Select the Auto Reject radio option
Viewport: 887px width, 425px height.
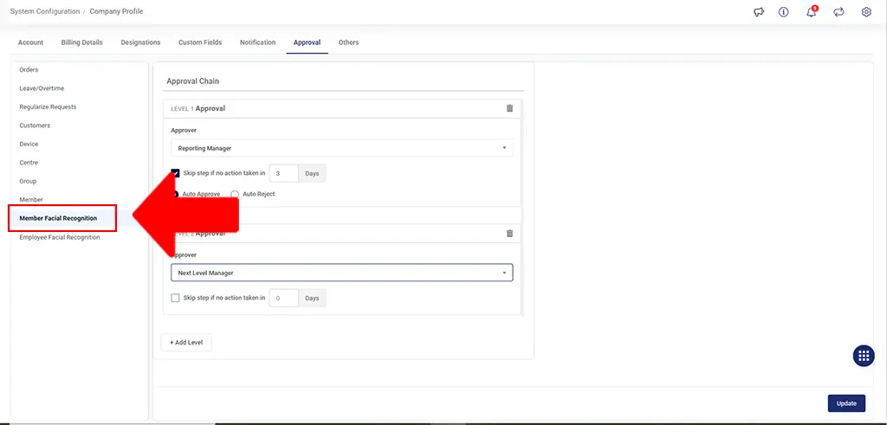pyautogui.click(x=235, y=194)
